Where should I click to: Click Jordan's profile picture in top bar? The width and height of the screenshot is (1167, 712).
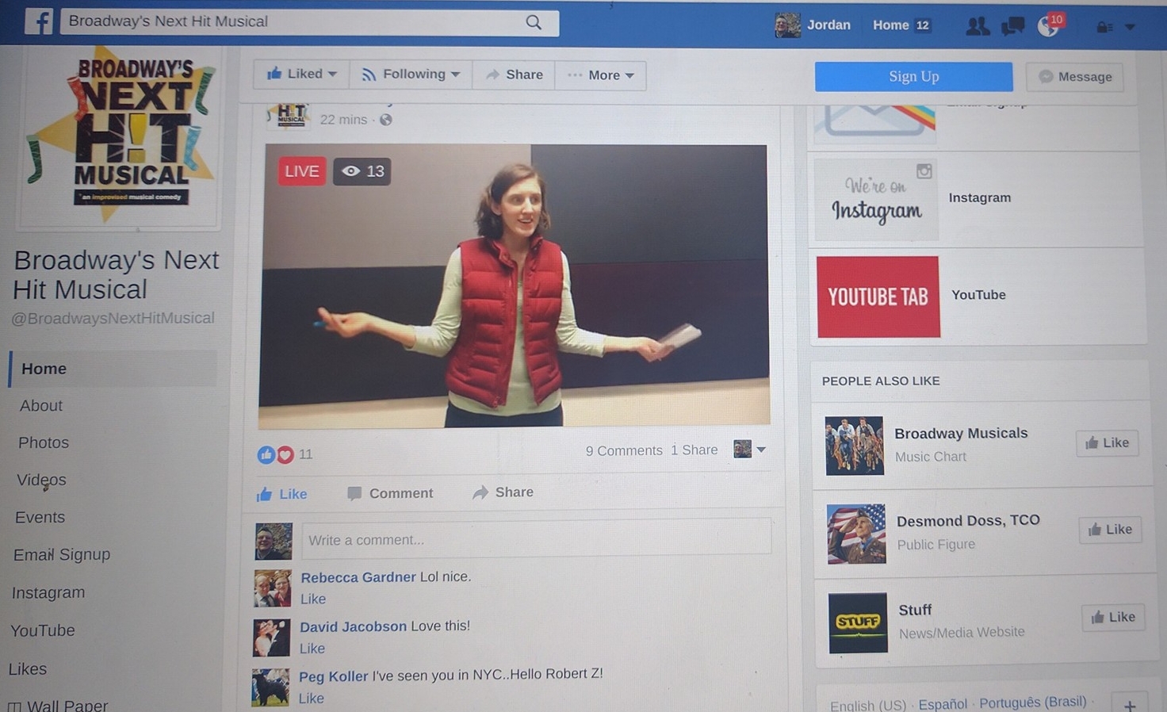coord(787,25)
